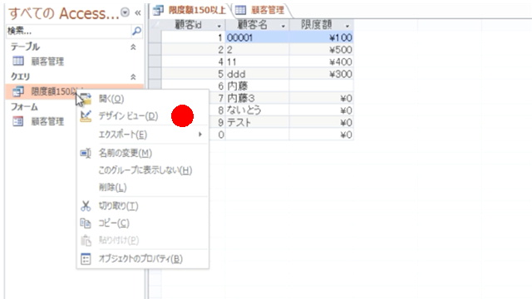Open the エクスポート(E) submenu
This screenshot has width=532, height=299.
point(143,135)
